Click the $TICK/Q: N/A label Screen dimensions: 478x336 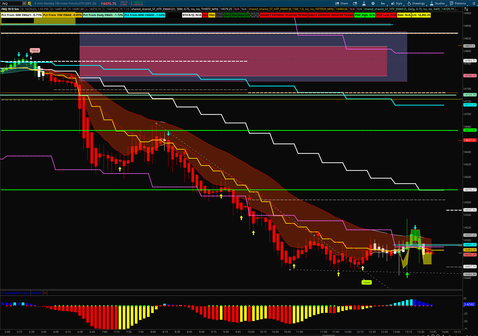coord(192,15)
